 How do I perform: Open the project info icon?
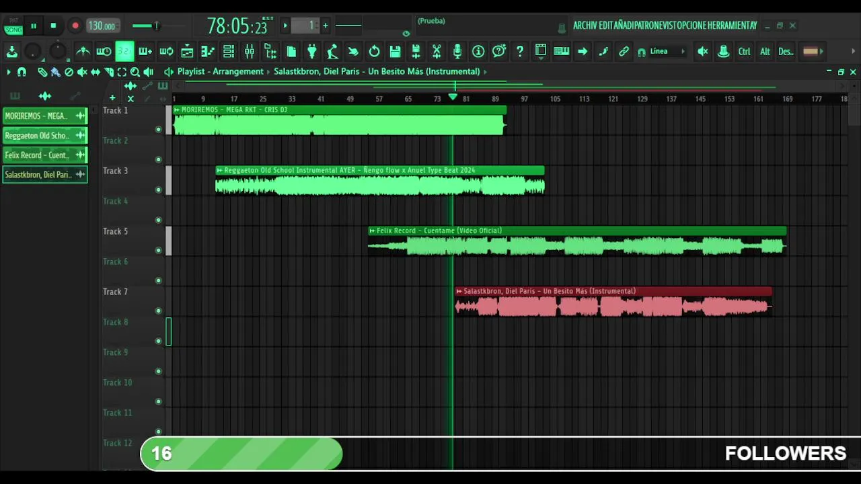[478, 51]
